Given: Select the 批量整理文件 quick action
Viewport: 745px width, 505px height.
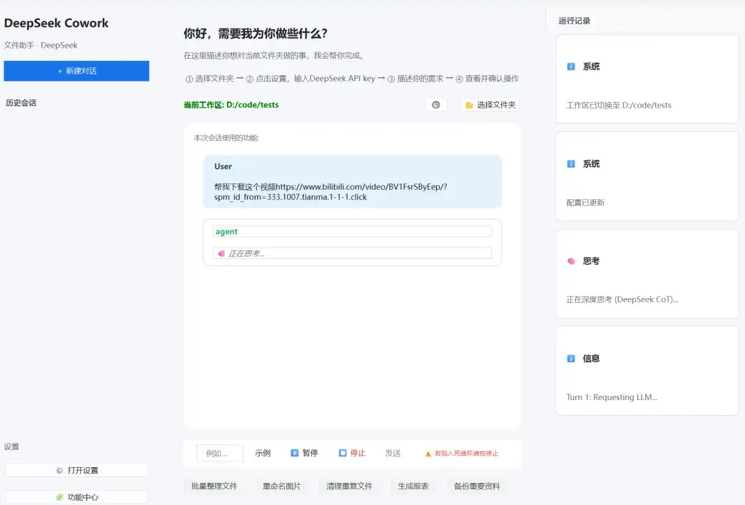Looking at the screenshot, I should point(215,486).
